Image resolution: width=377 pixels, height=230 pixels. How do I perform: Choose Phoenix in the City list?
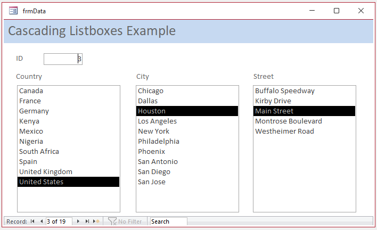[x=187, y=151]
